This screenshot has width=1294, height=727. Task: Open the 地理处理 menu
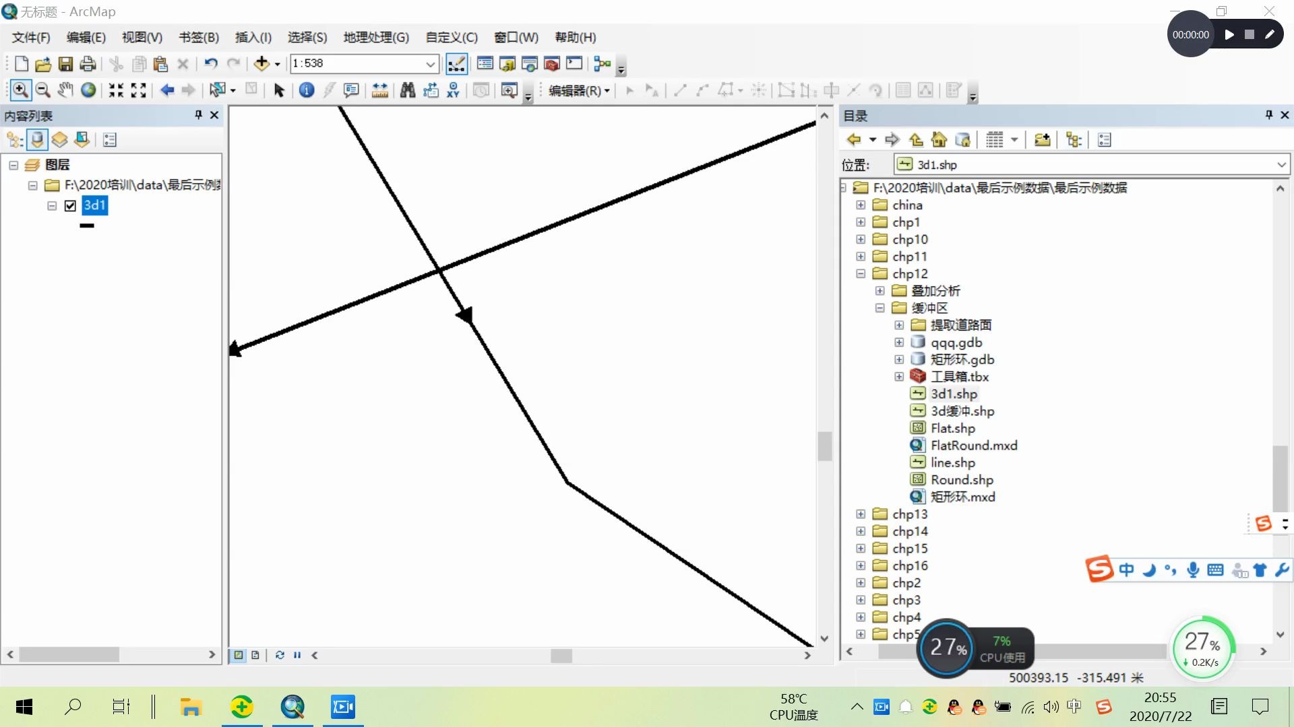coord(376,38)
